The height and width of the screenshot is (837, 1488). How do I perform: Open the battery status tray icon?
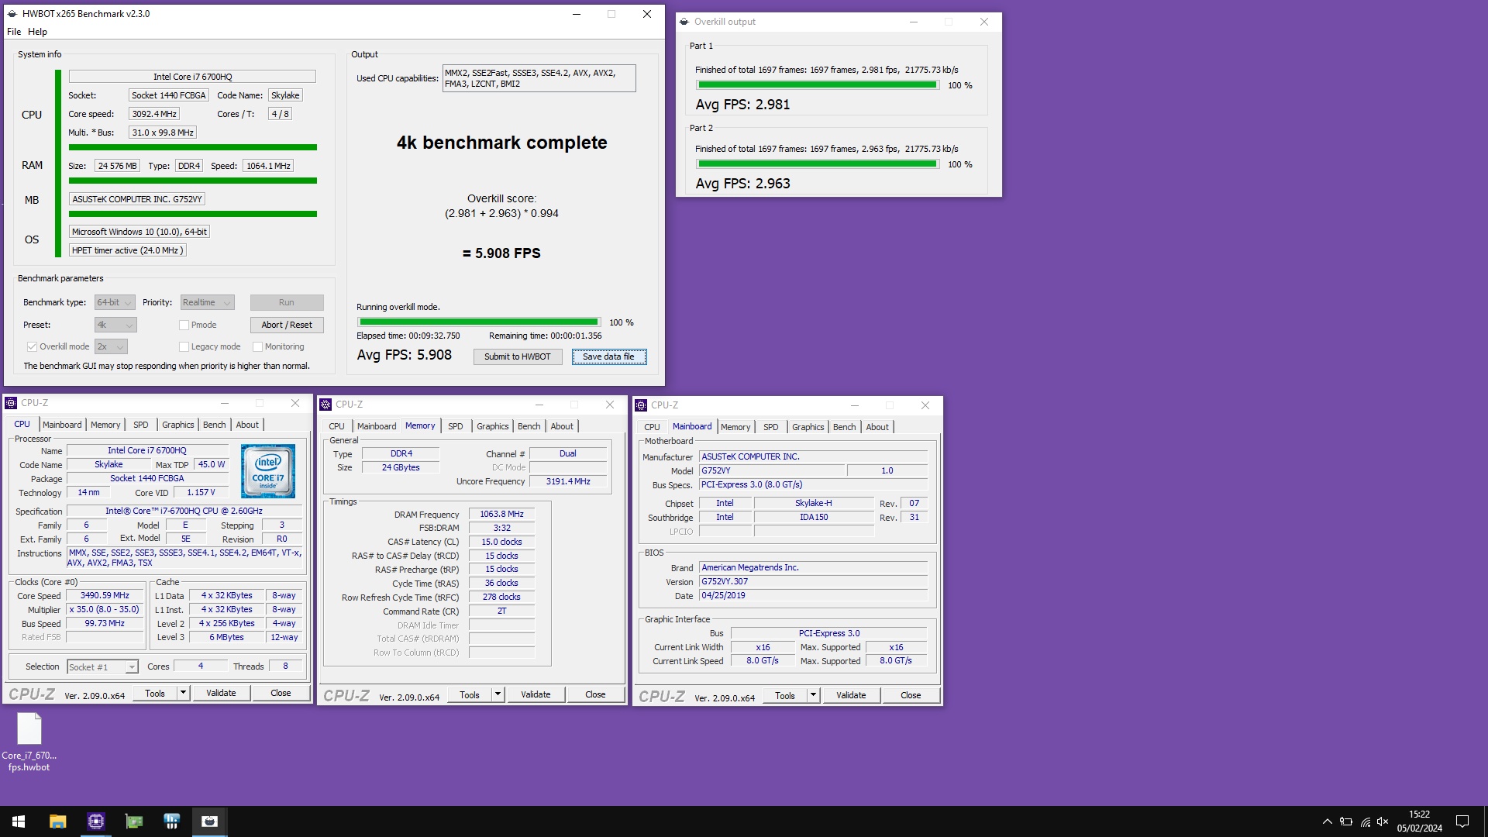pos(1346,821)
